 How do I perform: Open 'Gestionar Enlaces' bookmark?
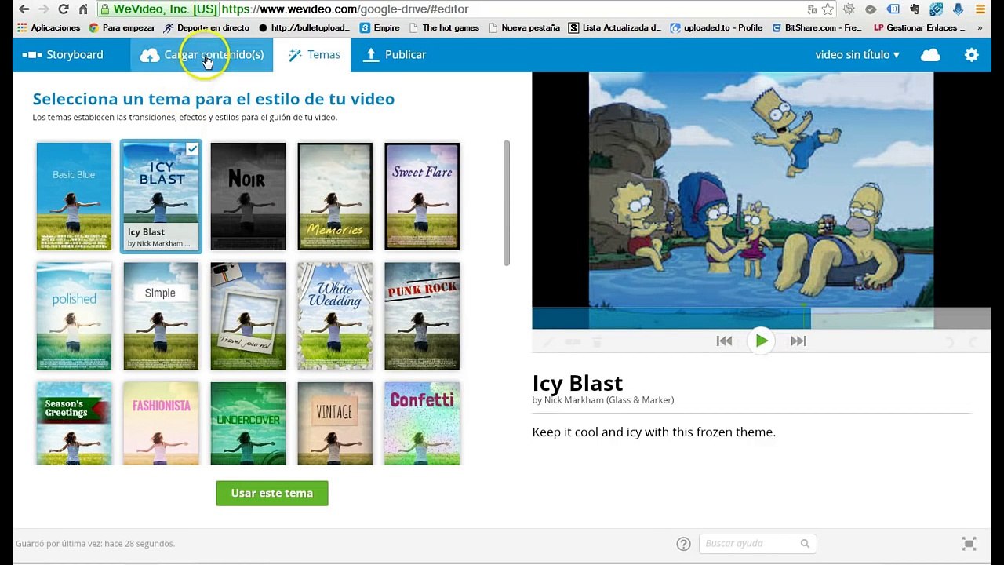(919, 27)
